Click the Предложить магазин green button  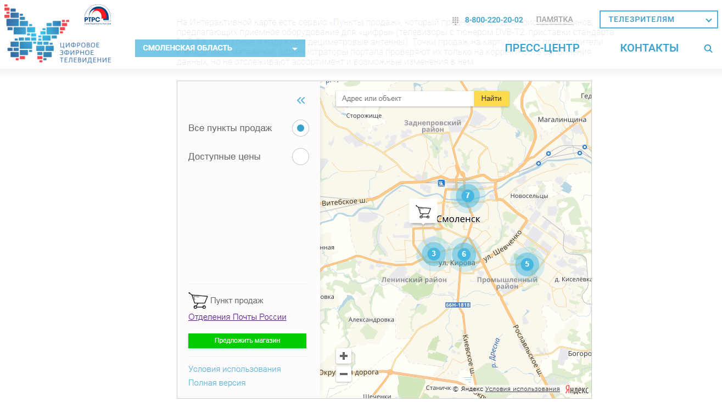click(x=247, y=341)
